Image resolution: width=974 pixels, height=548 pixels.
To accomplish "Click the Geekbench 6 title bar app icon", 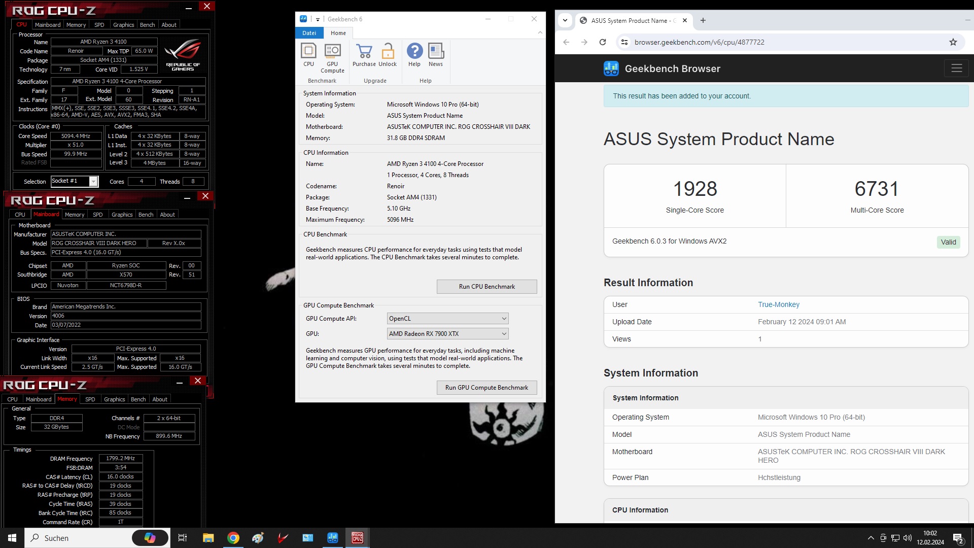I will click(x=303, y=19).
